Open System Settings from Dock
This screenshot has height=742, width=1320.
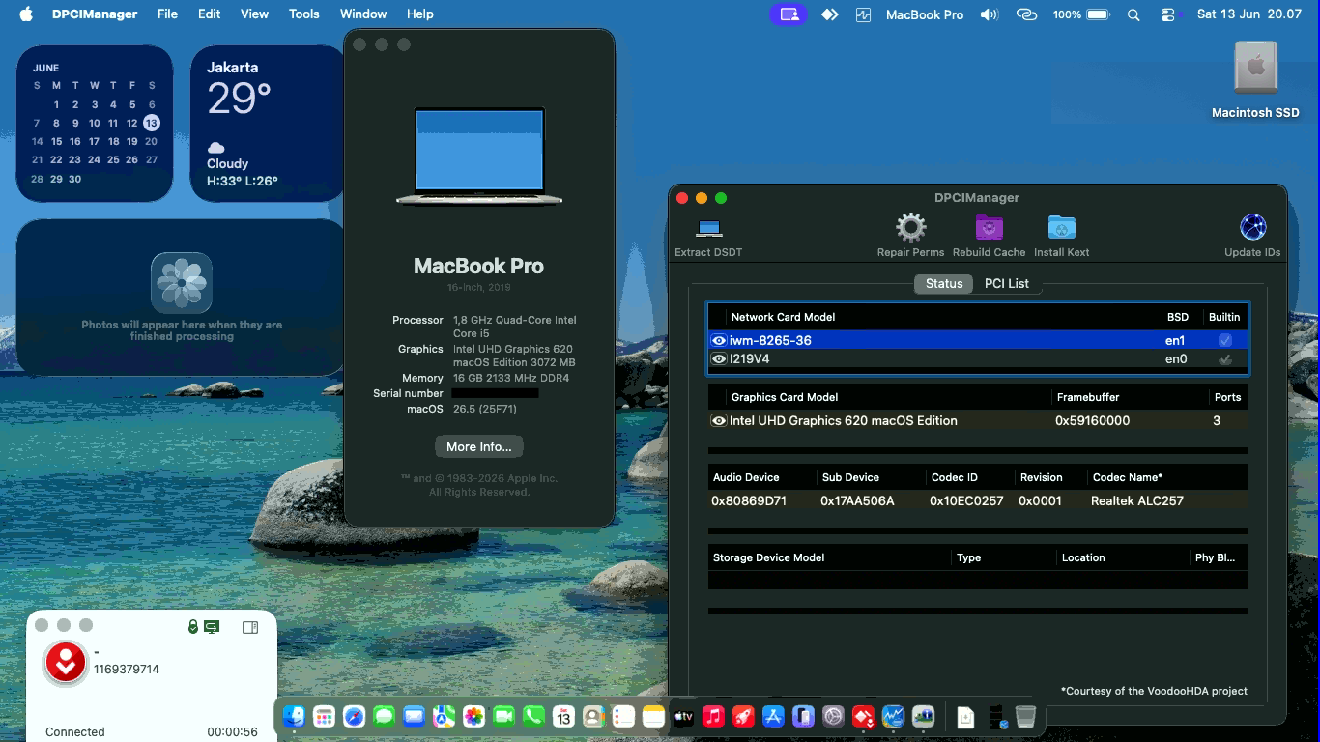tap(833, 717)
